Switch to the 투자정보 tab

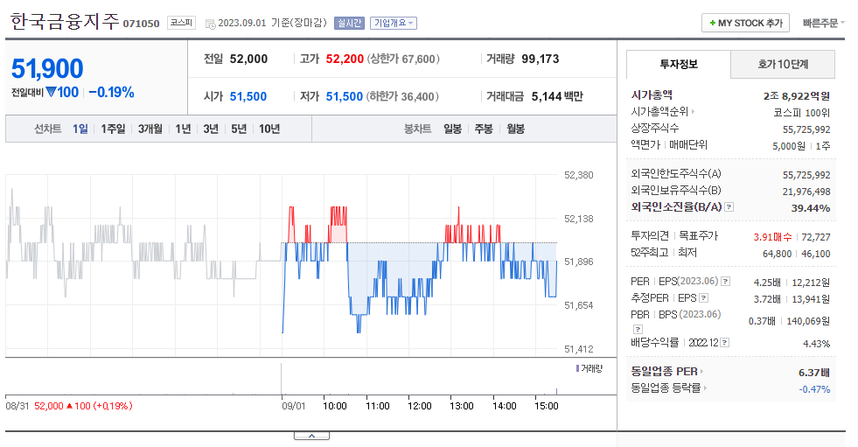tap(679, 64)
